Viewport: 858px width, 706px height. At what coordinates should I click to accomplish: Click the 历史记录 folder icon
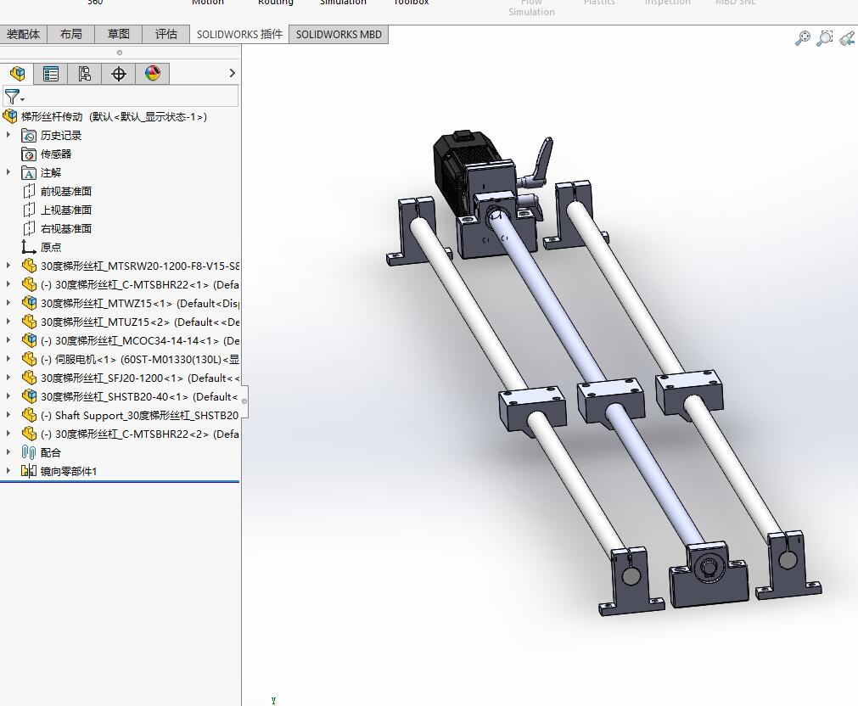(29, 135)
